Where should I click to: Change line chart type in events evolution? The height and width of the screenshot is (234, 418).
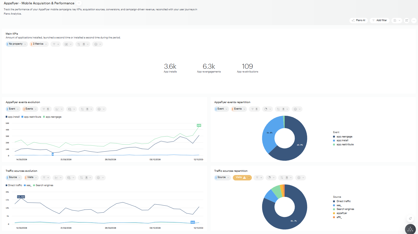pos(59,109)
